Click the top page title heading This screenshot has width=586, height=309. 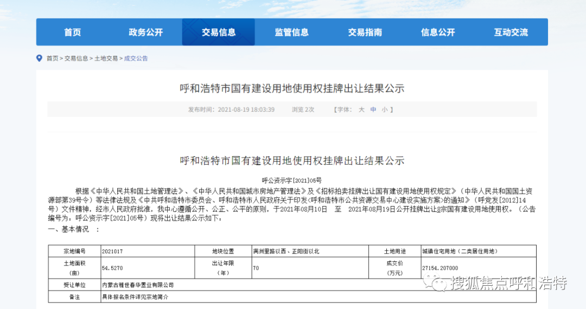pyautogui.click(x=292, y=88)
